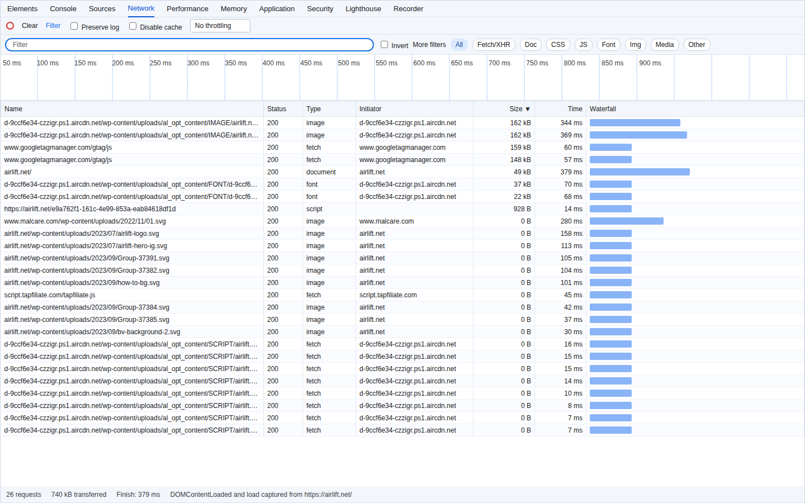Screen dimensions: 805x503
Task: Switch to the Elements tab
Action: click(22, 9)
